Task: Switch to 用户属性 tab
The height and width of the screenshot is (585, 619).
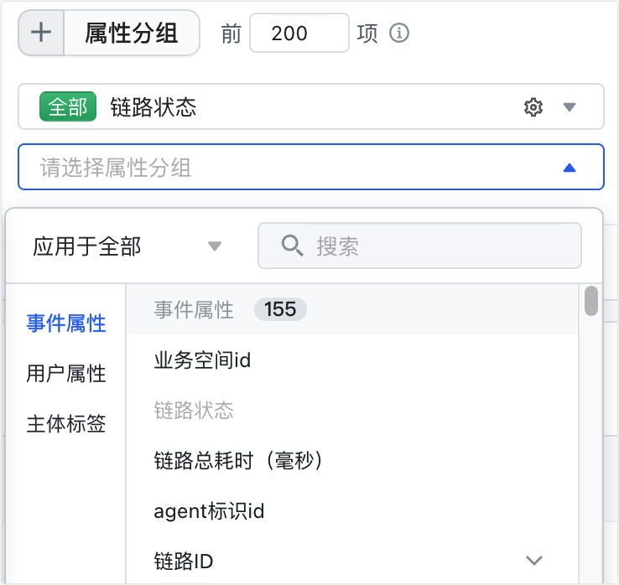Action: 66,374
